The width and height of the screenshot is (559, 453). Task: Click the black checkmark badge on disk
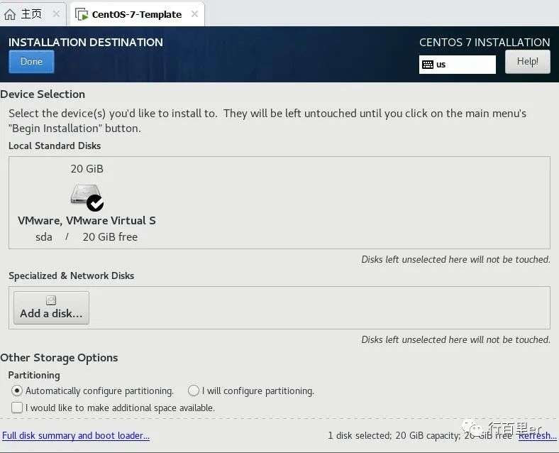tap(95, 203)
